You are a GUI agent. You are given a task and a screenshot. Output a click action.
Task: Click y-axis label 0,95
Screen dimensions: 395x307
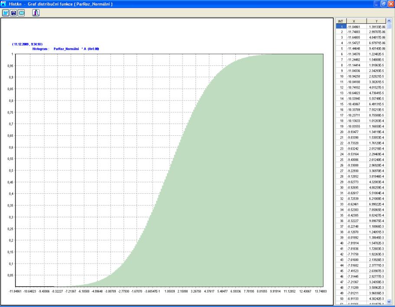click(x=10, y=66)
